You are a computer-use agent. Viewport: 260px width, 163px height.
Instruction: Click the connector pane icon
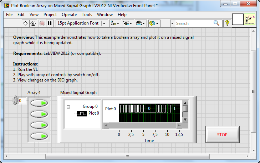point(250,20)
